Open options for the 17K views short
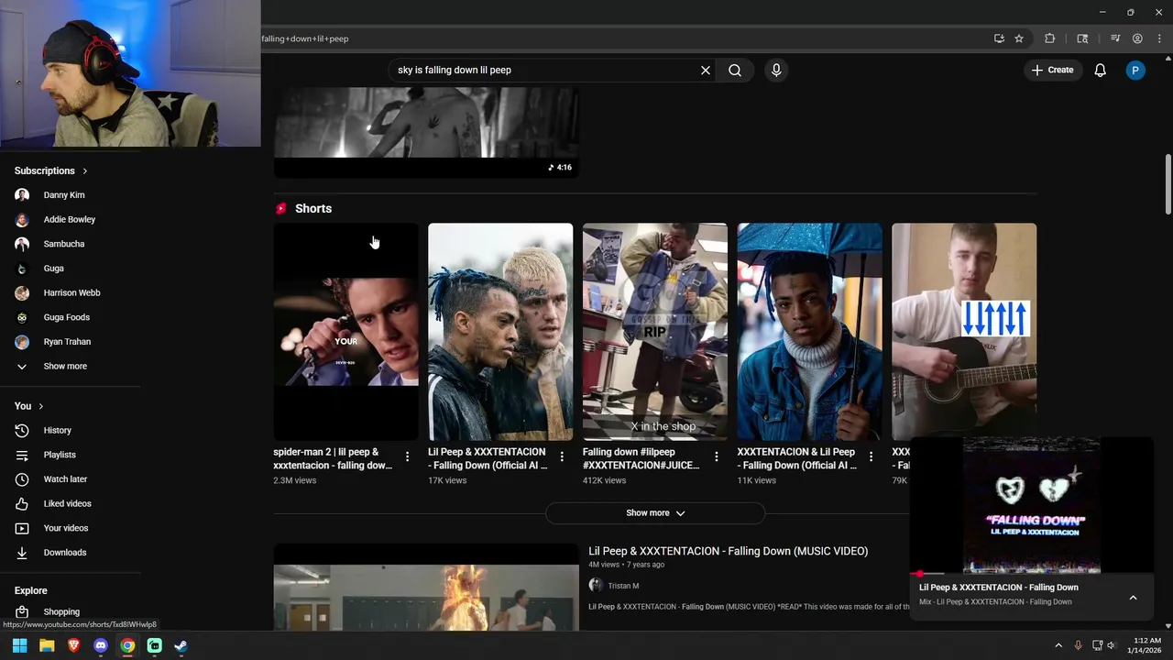The width and height of the screenshot is (1173, 660). (562, 456)
